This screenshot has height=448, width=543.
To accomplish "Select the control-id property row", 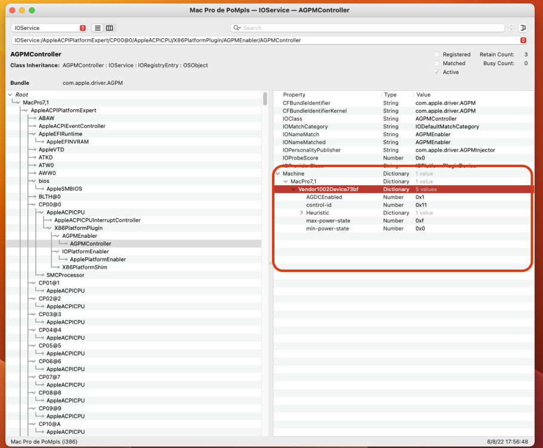I will tap(403, 205).
